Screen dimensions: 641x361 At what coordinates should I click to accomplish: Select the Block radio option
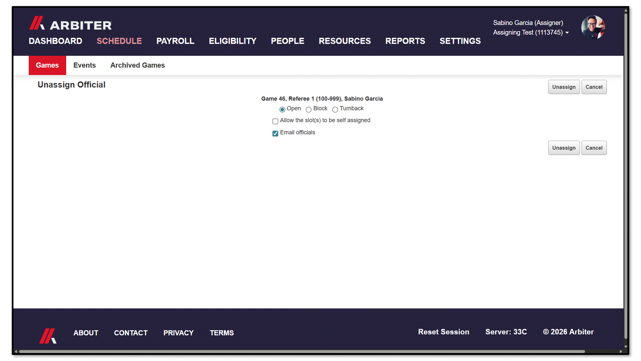(308, 109)
